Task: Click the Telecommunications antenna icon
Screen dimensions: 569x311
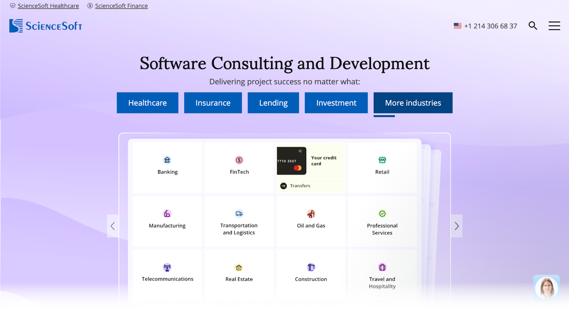Action: 167,267
